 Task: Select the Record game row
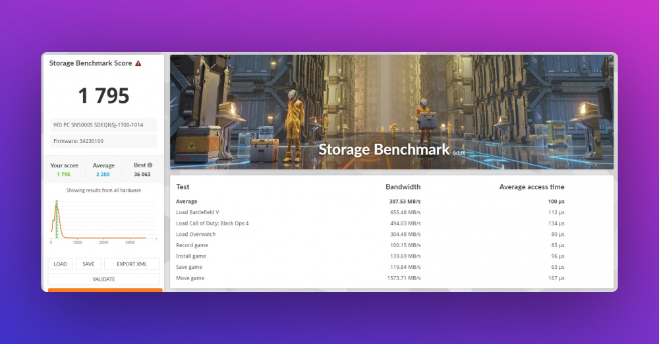coord(370,245)
